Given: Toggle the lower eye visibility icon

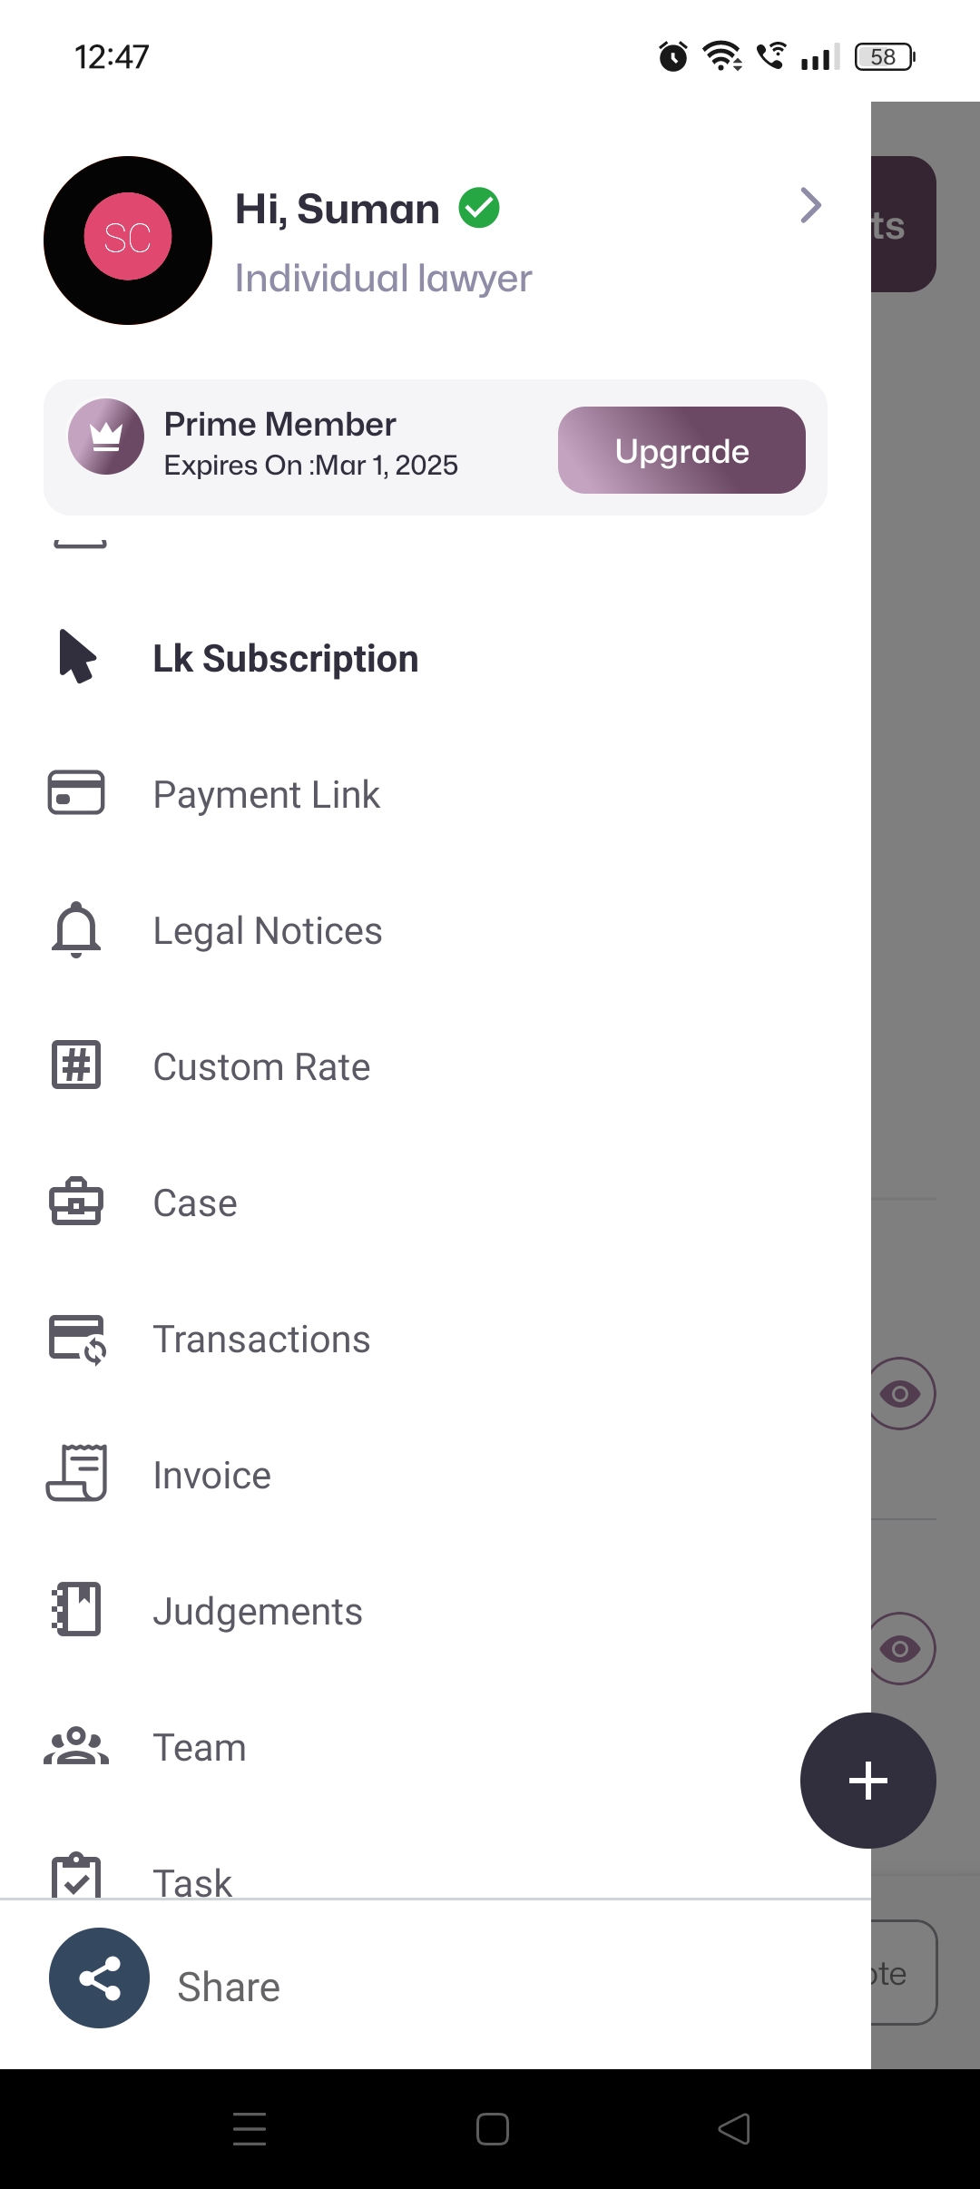Looking at the screenshot, I should (901, 1648).
